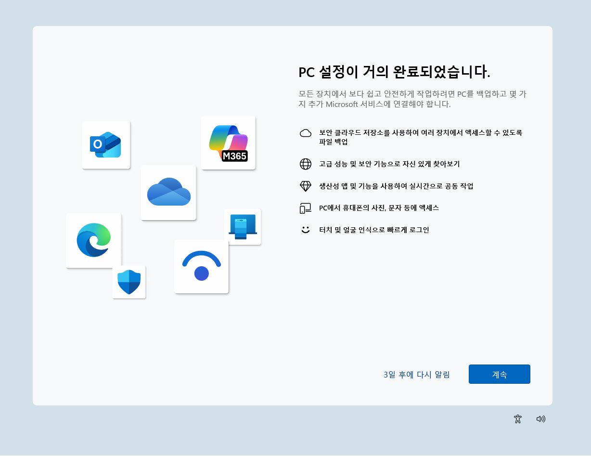Viewport: 591px width, 456px height.
Task: Click the OneDrive cloud icon
Action: click(x=168, y=193)
